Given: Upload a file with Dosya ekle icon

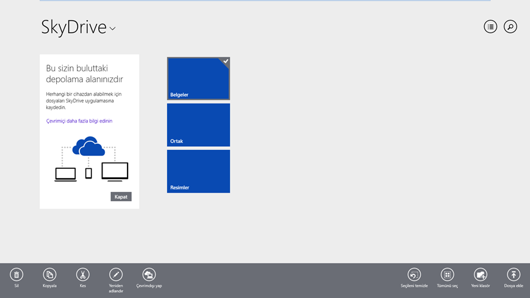Looking at the screenshot, I should 514,275.
